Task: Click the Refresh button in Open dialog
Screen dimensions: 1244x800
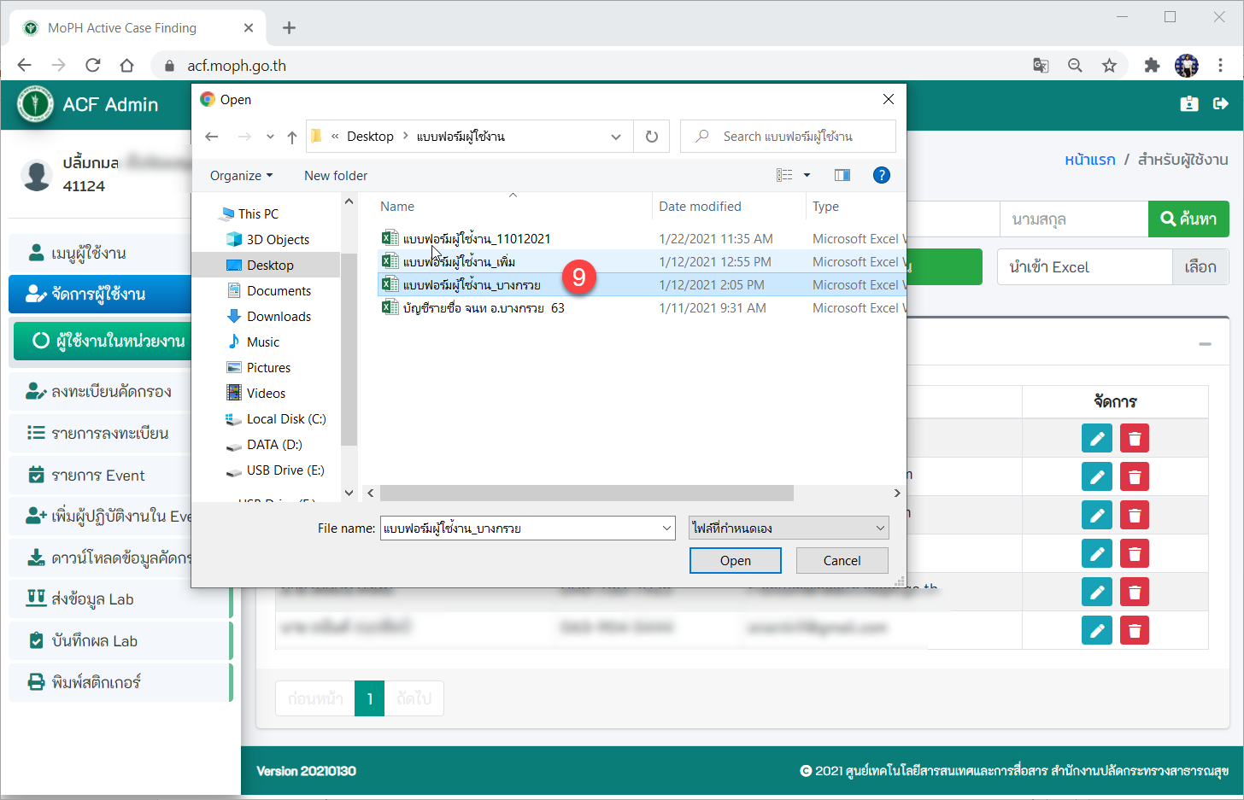Action: pyautogui.click(x=652, y=137)
